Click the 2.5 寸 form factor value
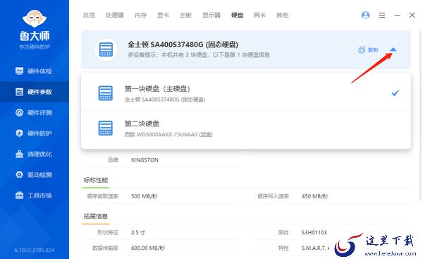The height and width of the screenshot is (259, 423). pyautogui.click(x=138, y=232)
